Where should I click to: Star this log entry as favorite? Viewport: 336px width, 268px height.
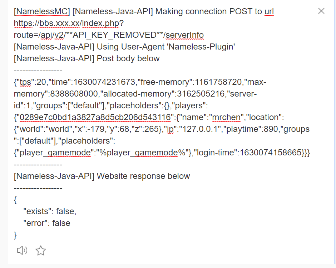coord(40,251)
